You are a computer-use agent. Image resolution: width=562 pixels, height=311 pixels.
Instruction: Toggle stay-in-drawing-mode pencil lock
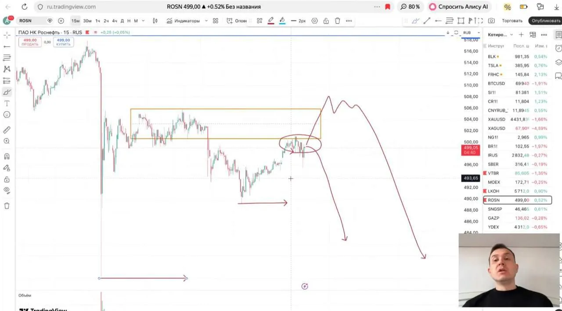[7, 168]
